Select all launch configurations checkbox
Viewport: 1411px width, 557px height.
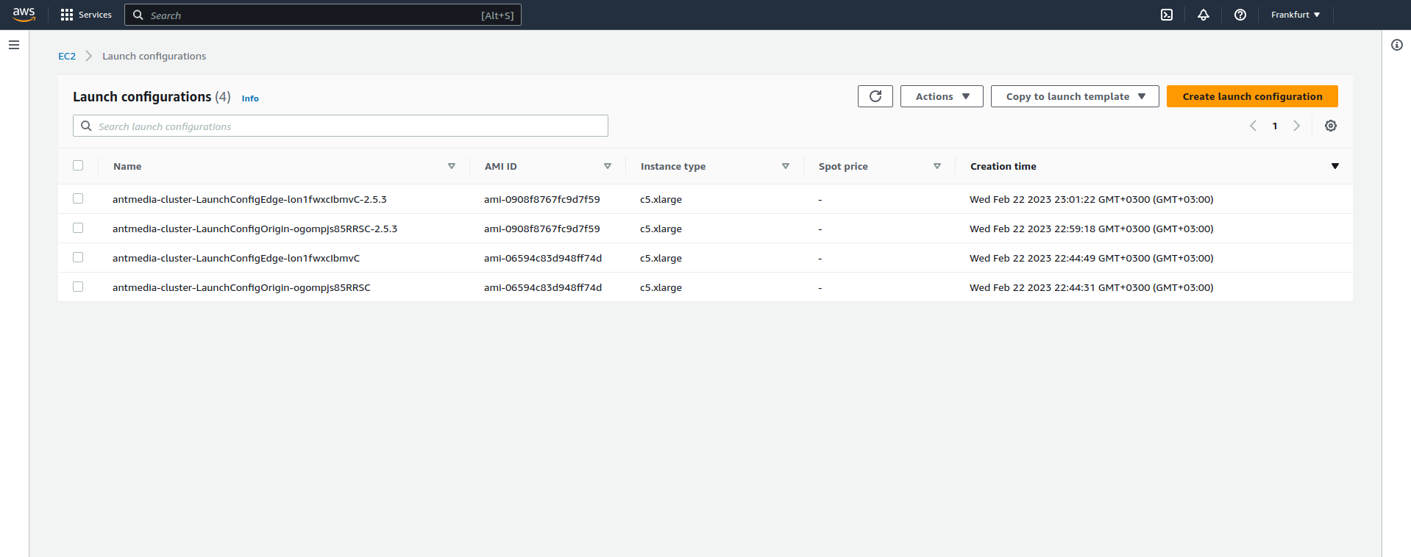coord(78,165)
